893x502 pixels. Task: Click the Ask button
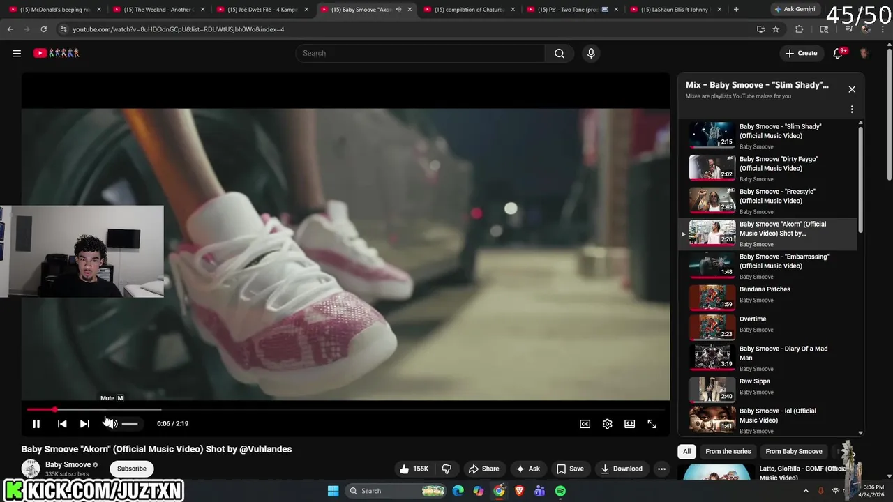(527, 469)
